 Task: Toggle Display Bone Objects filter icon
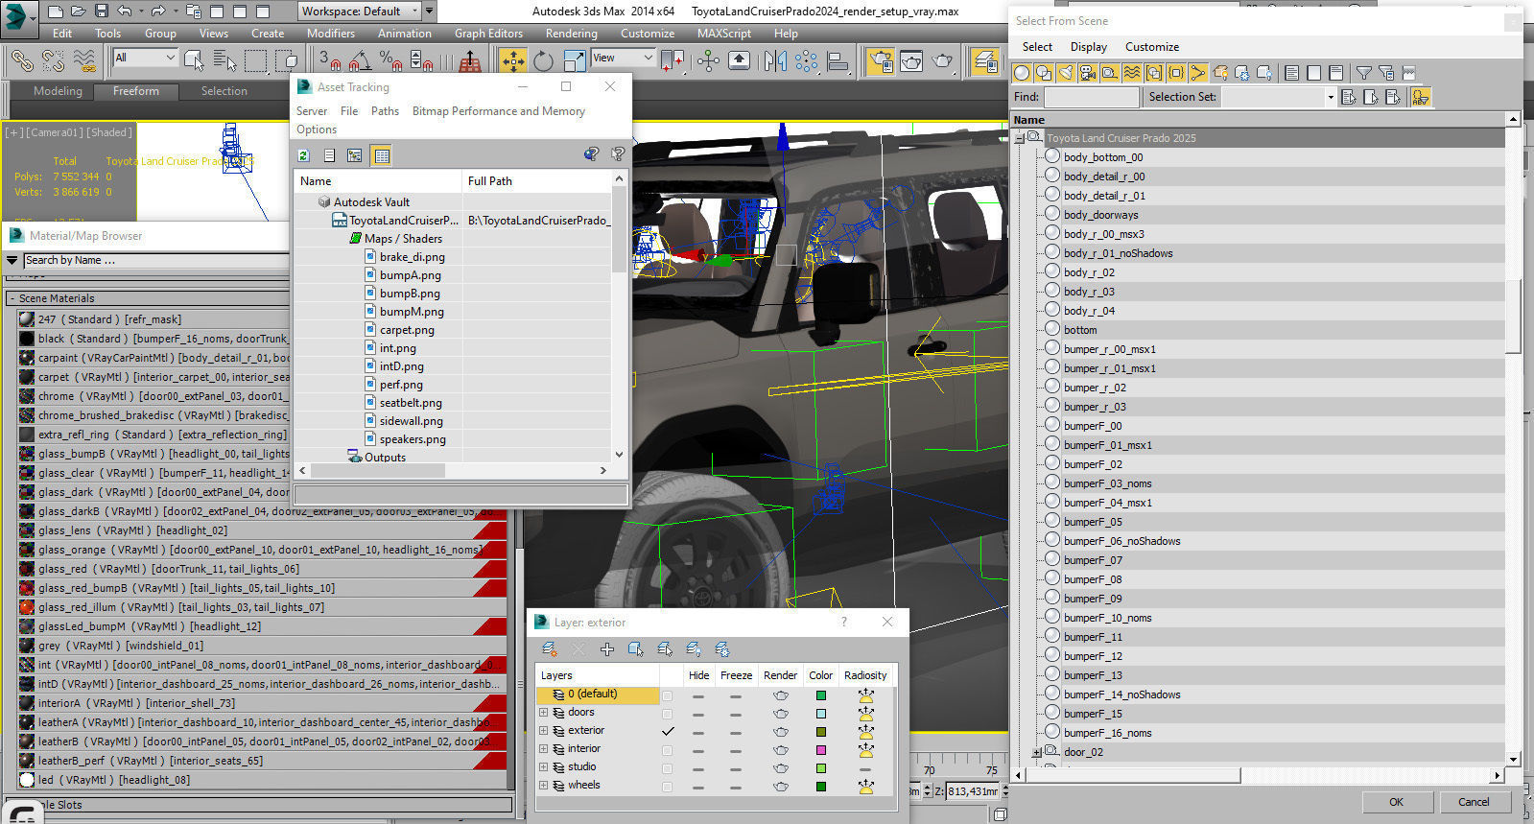(x=1198, y=73)
